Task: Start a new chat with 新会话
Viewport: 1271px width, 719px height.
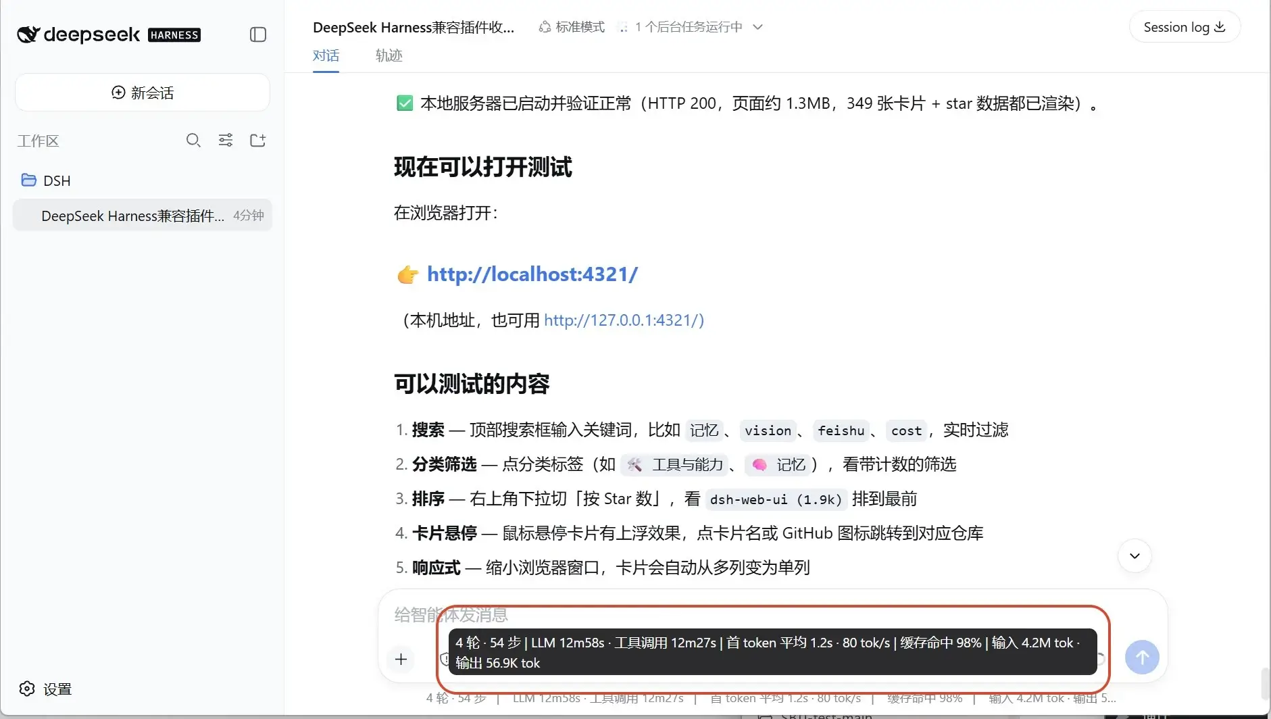Action: tap(143, 93)
